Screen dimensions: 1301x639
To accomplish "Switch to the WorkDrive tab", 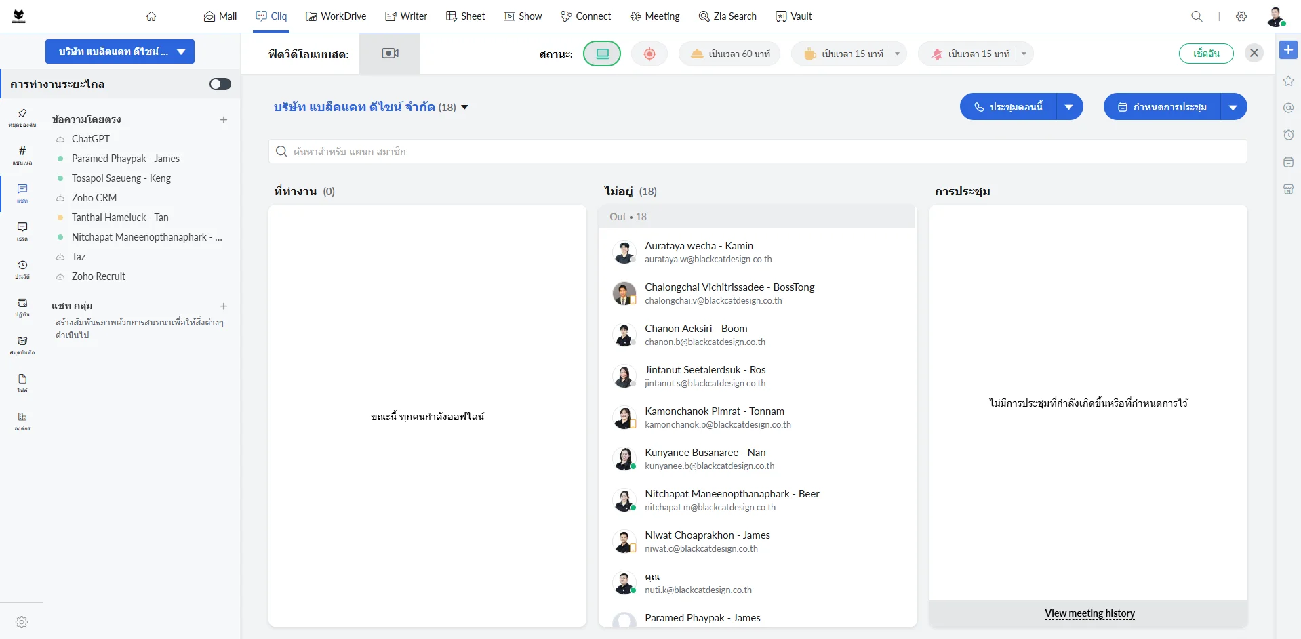I will 336,16.
